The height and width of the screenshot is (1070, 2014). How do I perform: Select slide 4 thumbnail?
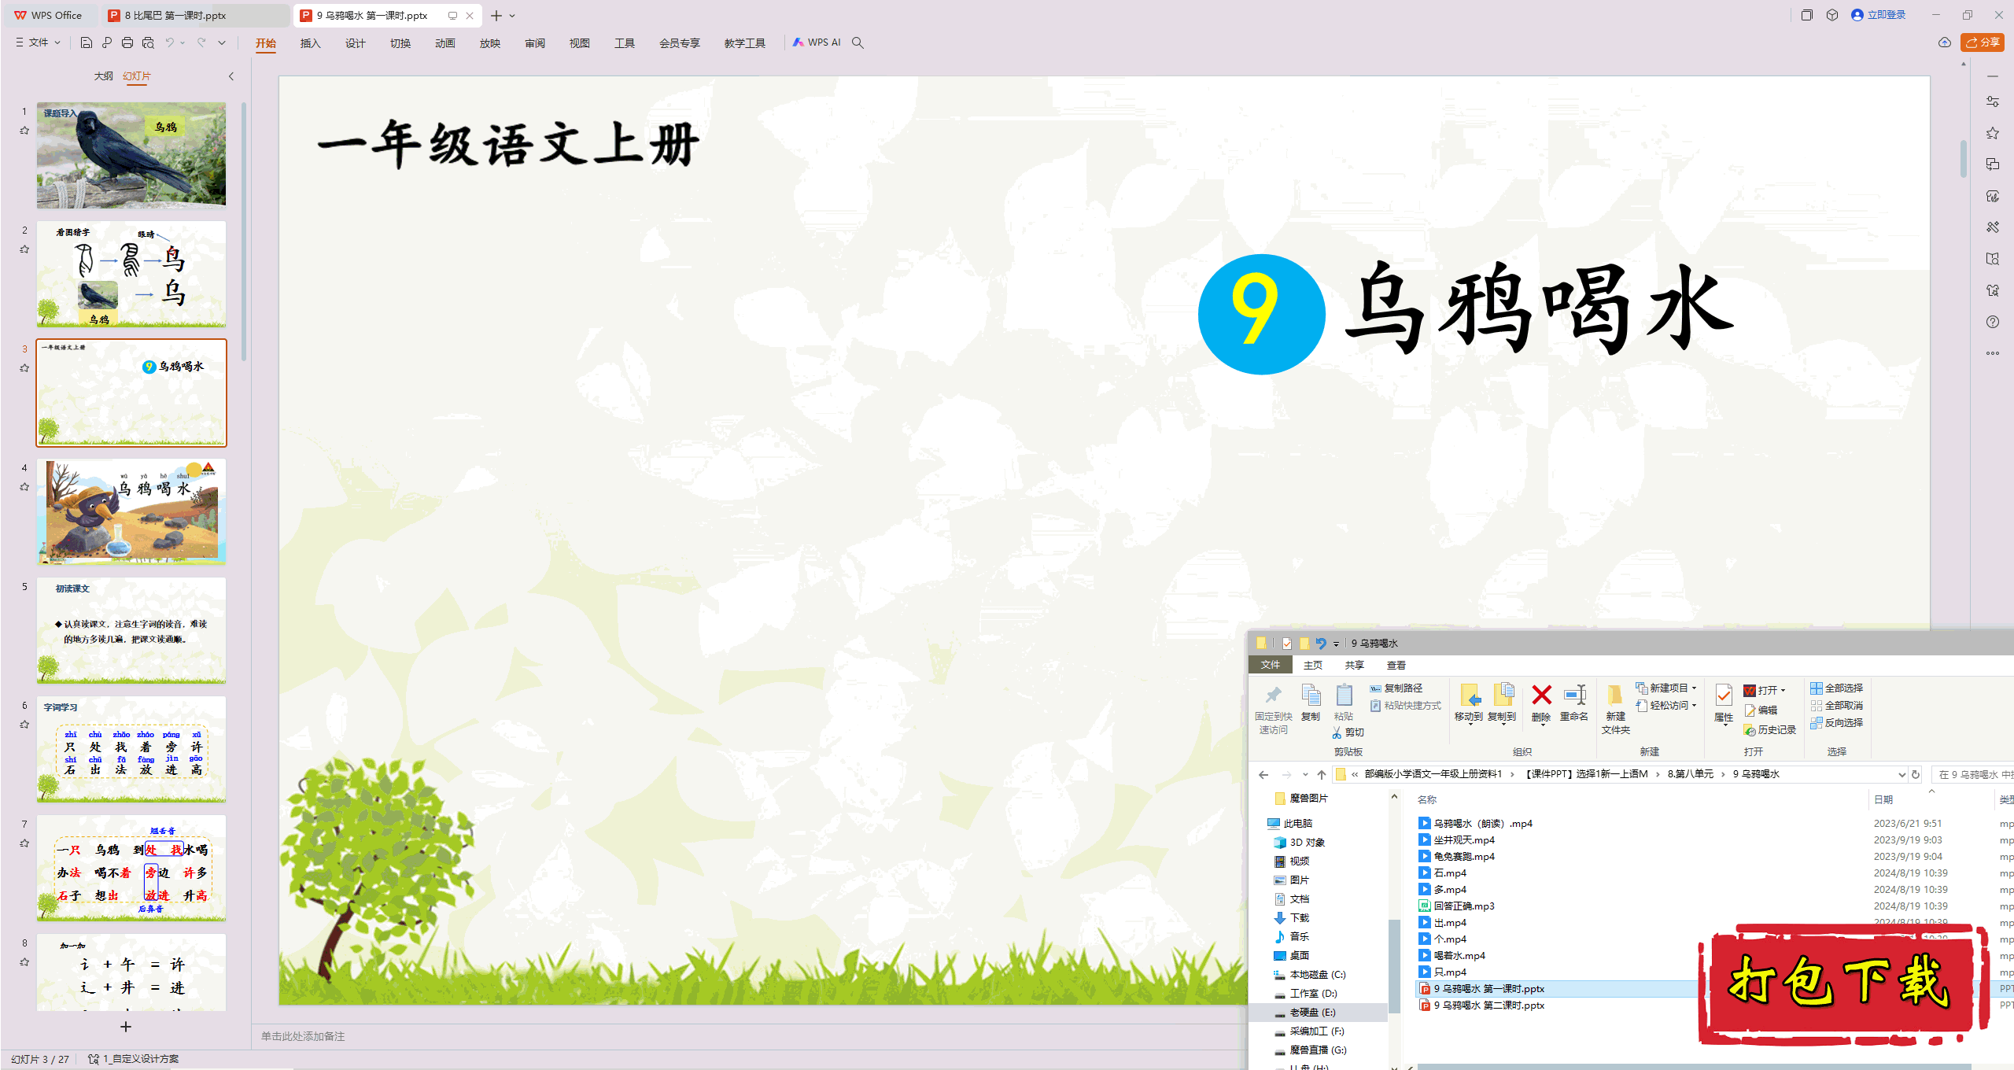tap(131, 512)
